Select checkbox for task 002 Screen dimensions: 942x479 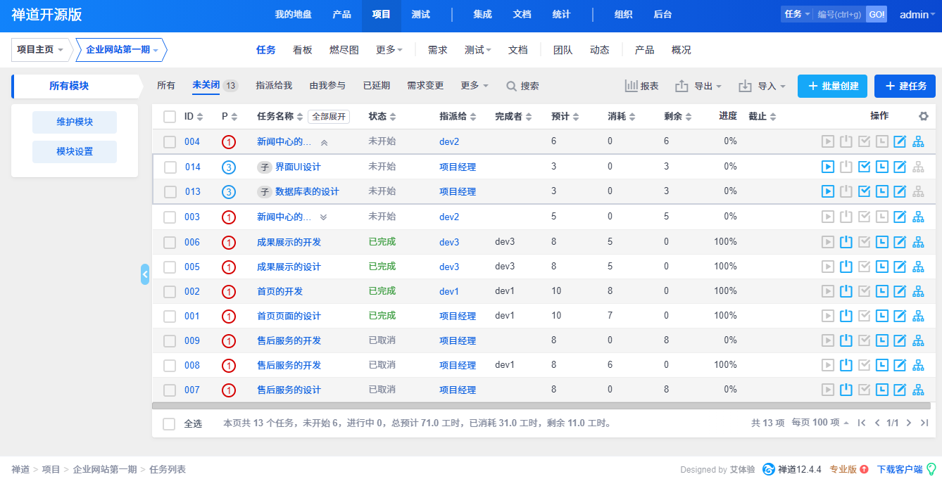169,292
